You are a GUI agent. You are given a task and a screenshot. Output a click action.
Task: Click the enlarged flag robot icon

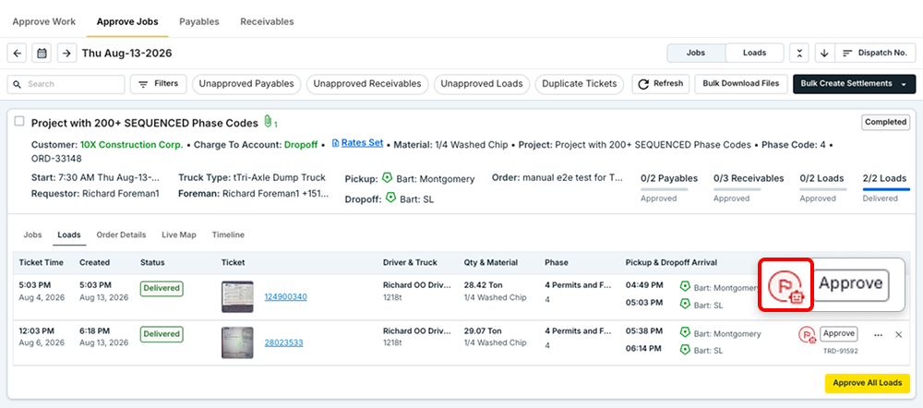pos(785,285)
